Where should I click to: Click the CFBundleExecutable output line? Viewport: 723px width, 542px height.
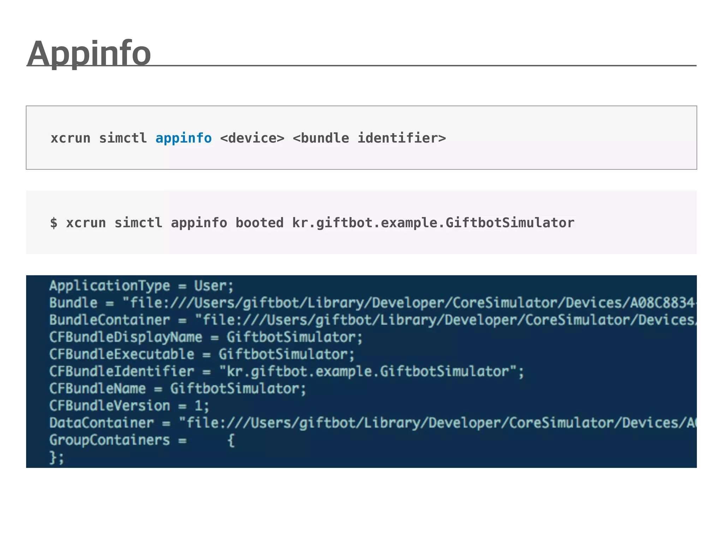tap(202, 354)
